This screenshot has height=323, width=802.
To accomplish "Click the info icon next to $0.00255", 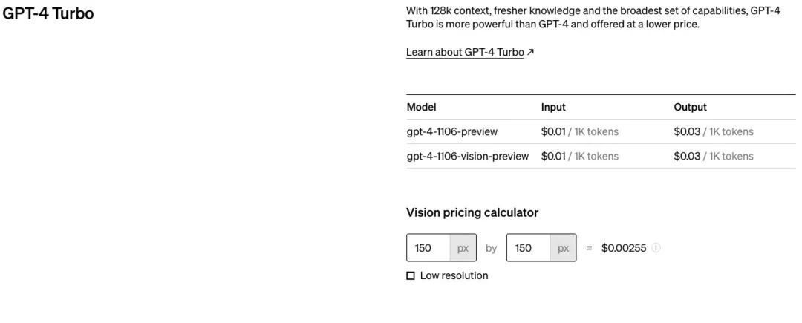I will click(x=656, y=248).
